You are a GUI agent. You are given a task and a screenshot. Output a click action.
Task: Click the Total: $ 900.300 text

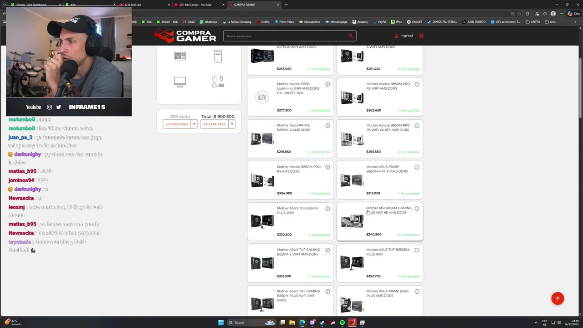pyautogui.click(x=218, y=117)
